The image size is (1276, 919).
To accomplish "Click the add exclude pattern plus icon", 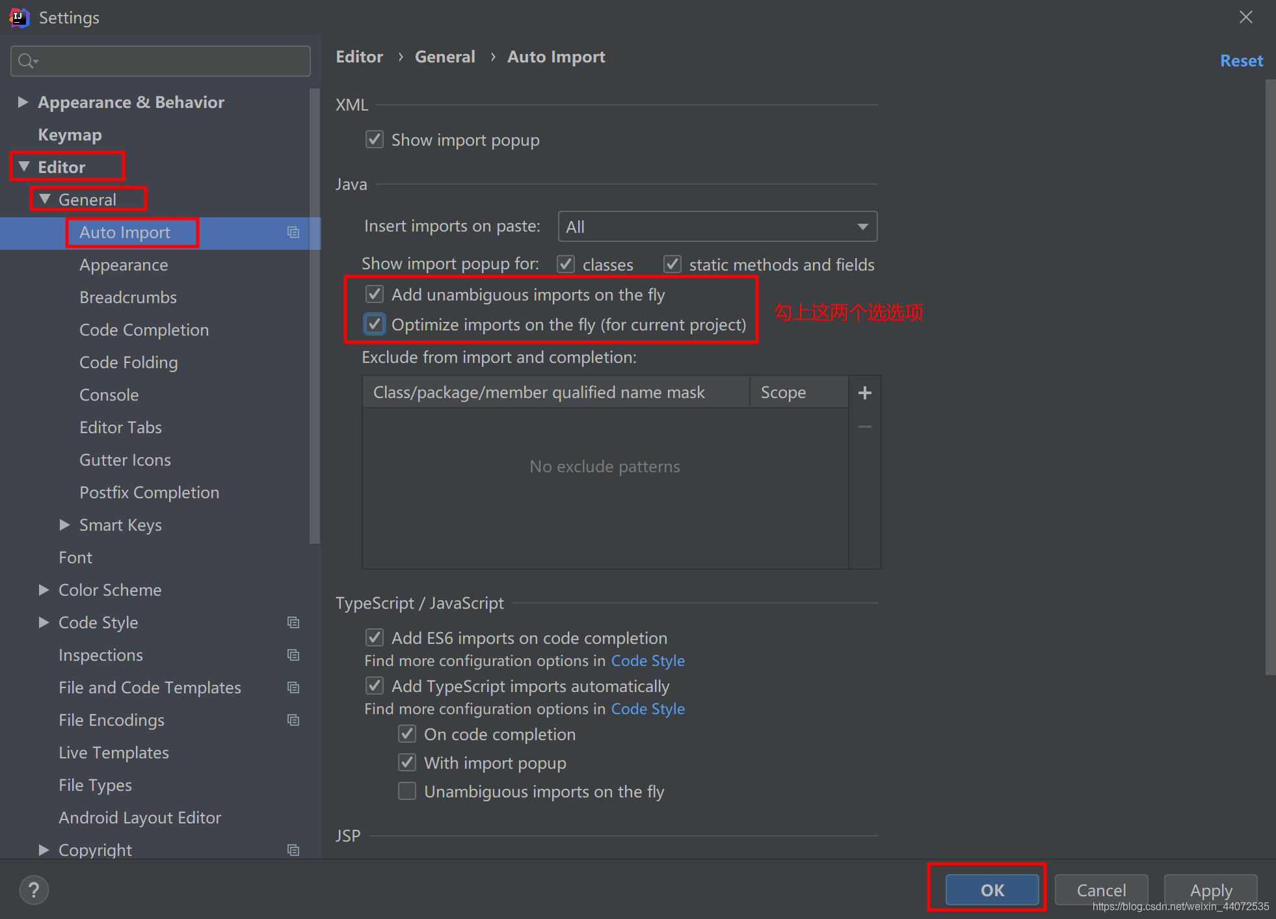I will (x=864, y=393).
